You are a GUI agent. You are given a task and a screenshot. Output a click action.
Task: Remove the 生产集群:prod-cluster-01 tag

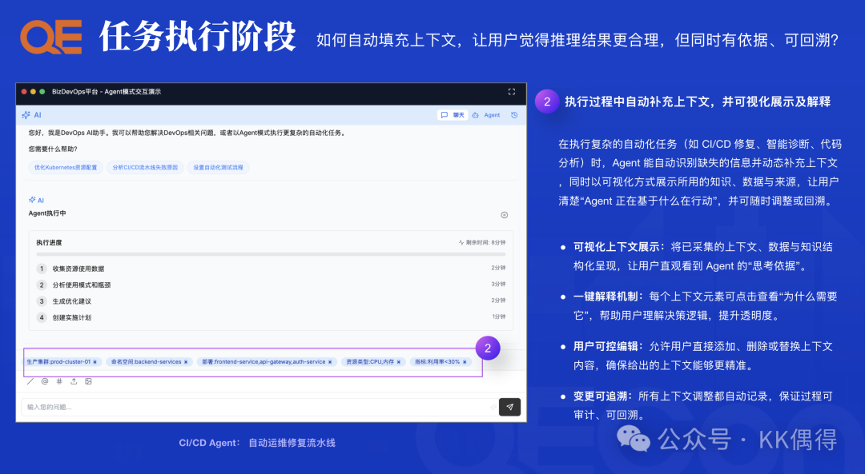95,362
